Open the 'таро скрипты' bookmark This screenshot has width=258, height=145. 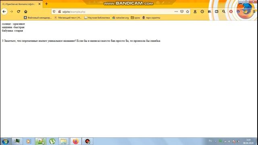[x=151, y=18]
